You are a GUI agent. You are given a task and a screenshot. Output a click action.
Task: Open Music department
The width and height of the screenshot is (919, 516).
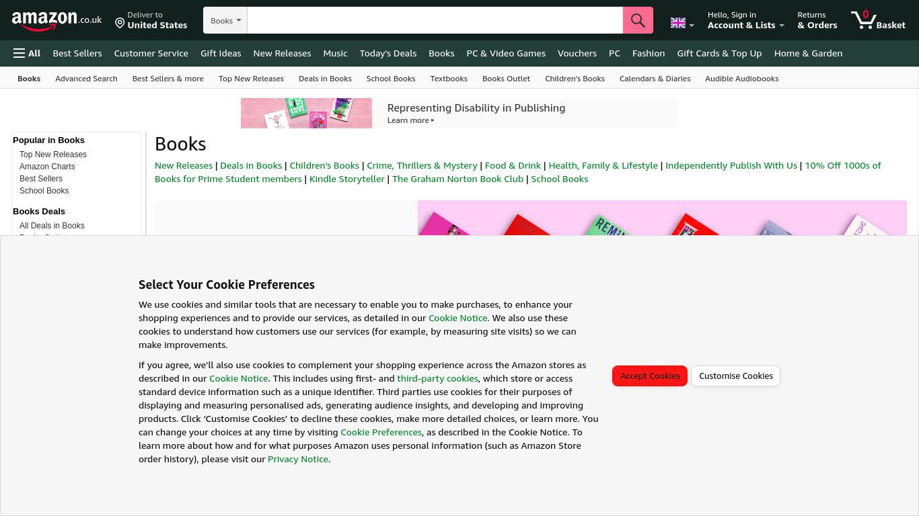pyautogui.click(x=335, y=53)
